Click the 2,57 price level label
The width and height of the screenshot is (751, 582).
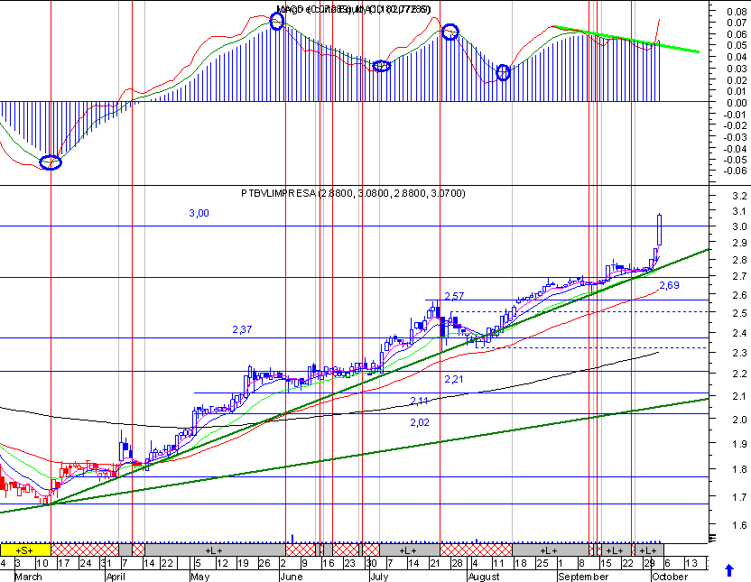[454, 296]
